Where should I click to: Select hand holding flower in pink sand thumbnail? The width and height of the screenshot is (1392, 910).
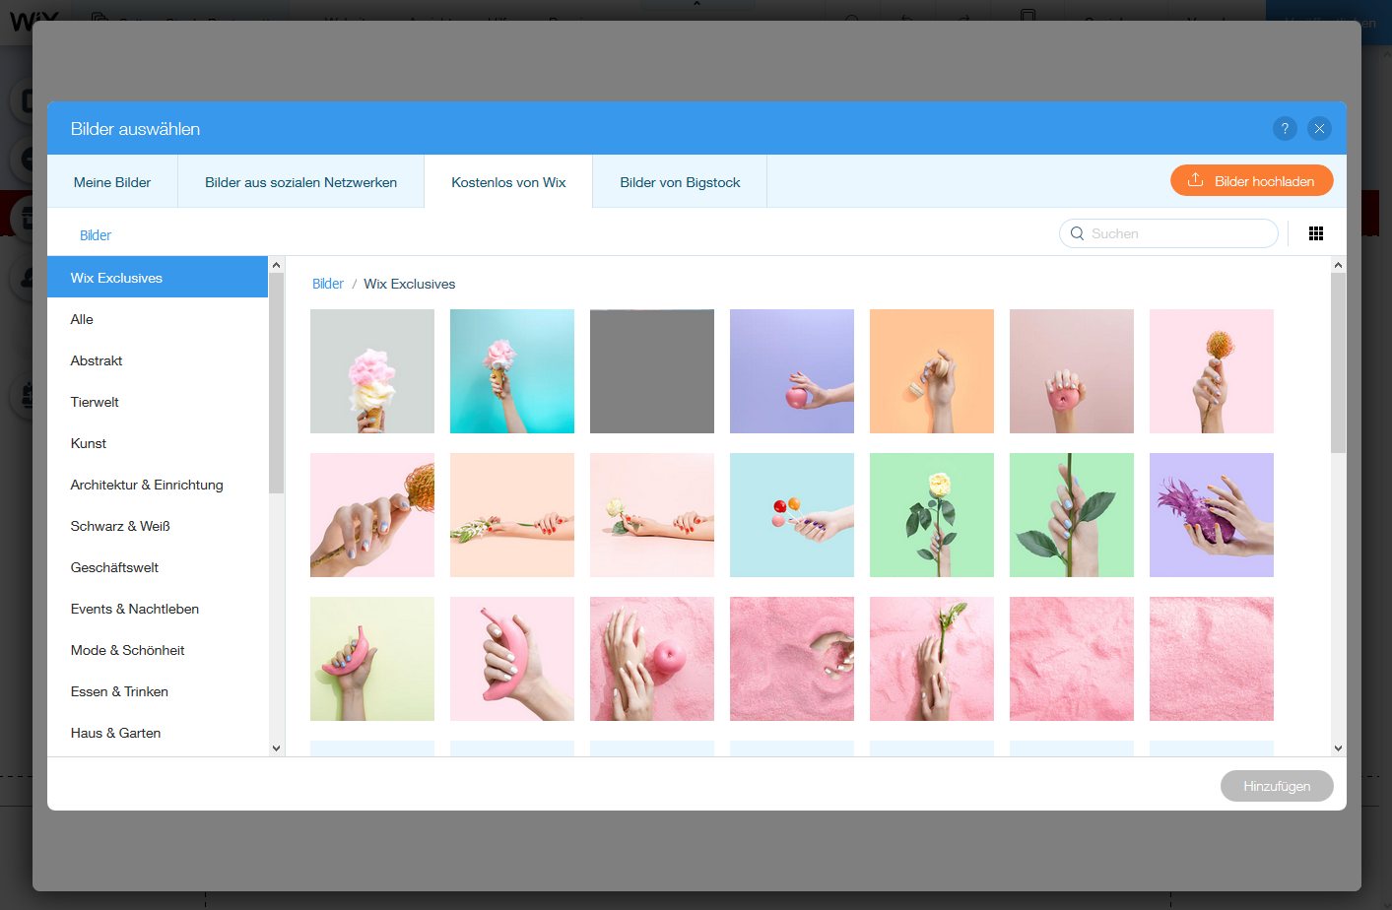932,659
